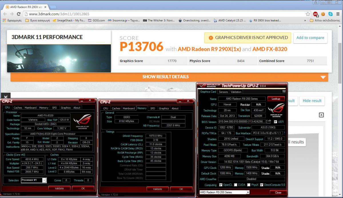The width and height of the screenshot is (343, 198).
Task: Click OK in the middle CPU-Z Memory window
Action: pyautogui.click(x=181, y=189)
